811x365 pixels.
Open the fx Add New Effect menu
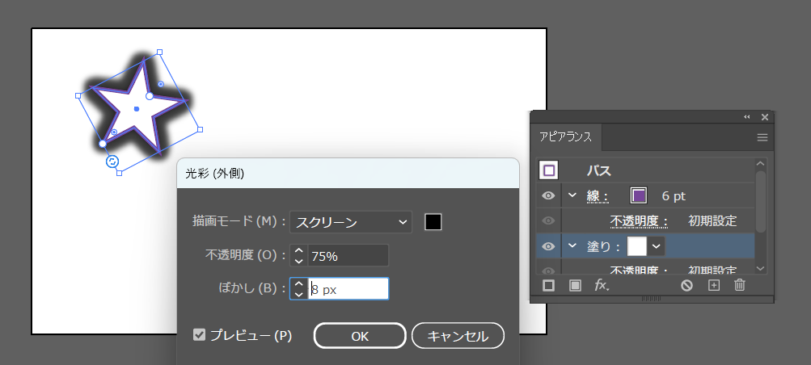[602, 285]
